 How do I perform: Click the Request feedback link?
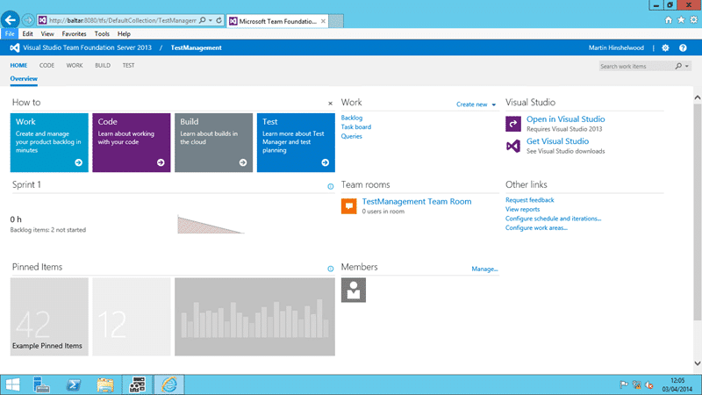click(x=530, y=200)
